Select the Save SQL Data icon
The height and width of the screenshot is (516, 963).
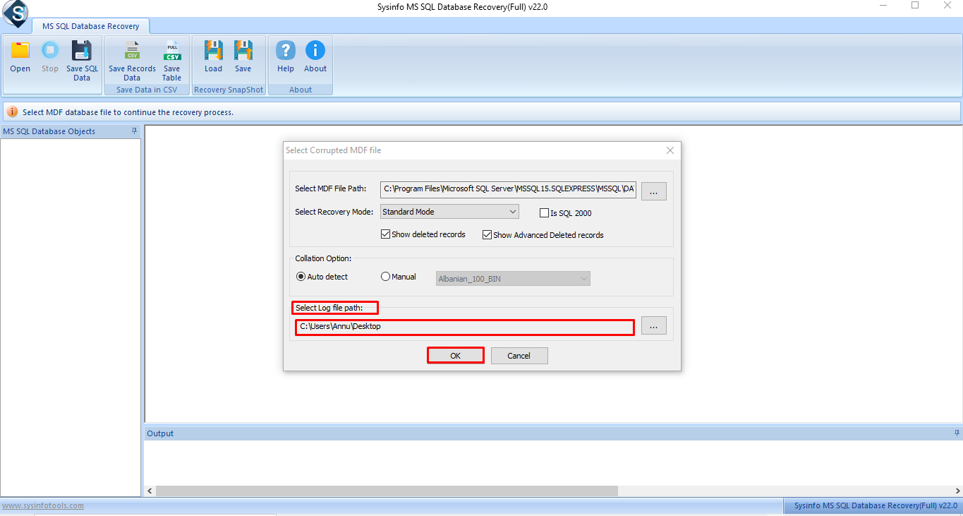(x=82, y=51)
